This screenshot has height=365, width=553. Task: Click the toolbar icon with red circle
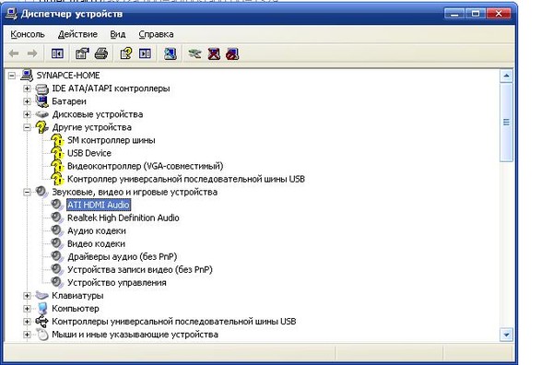[x=232, y=53]
